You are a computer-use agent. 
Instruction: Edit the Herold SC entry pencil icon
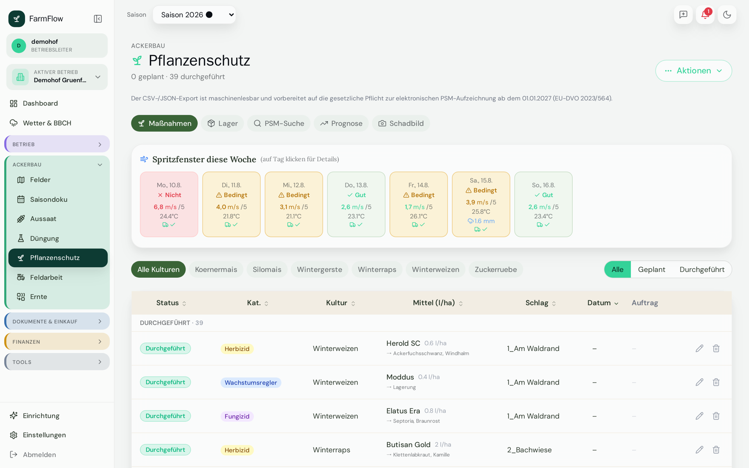pos(699,348)
